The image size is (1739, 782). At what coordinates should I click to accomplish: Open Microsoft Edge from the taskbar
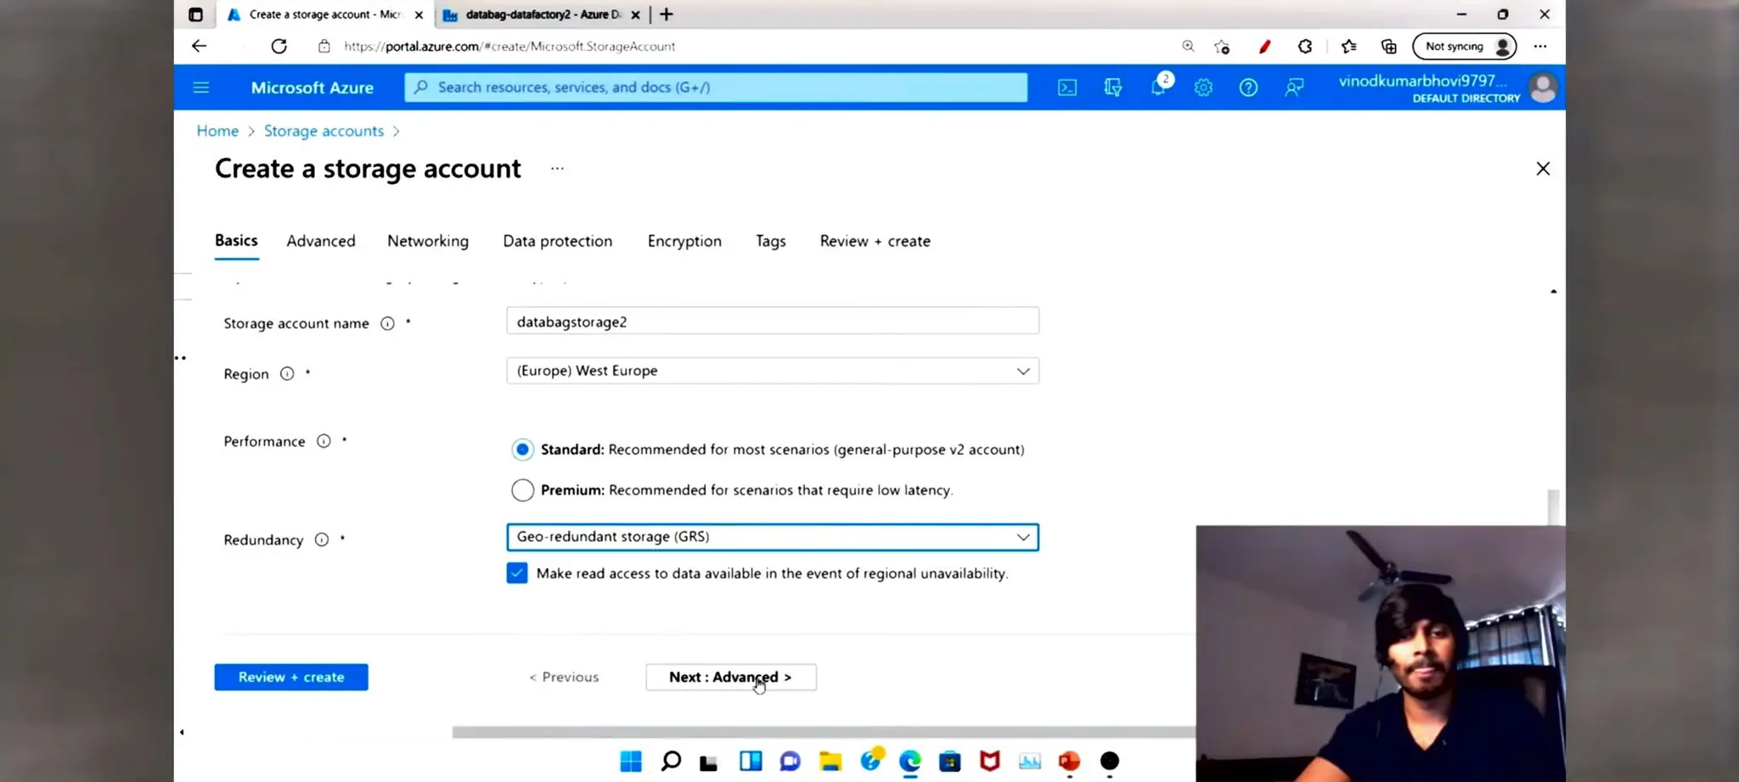910,761
